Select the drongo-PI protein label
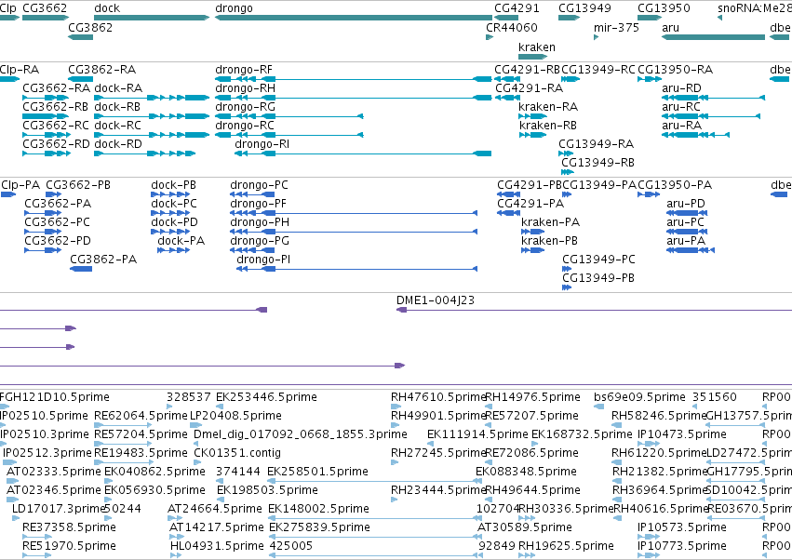 click(263, 259)
